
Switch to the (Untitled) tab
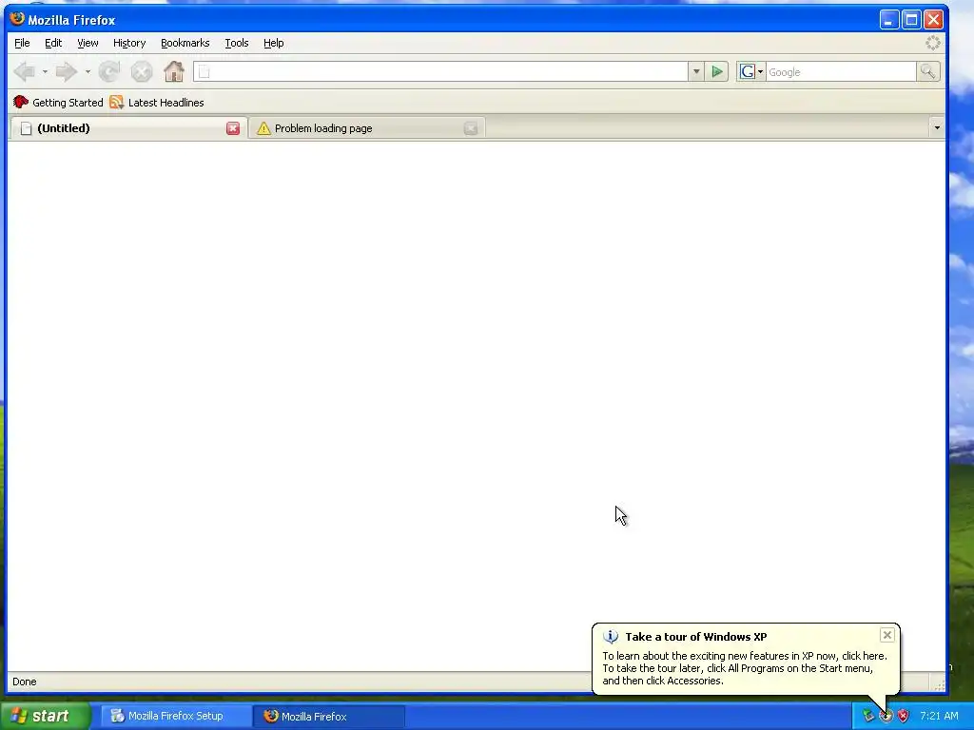pyautogui.click(x=128, y=128)
